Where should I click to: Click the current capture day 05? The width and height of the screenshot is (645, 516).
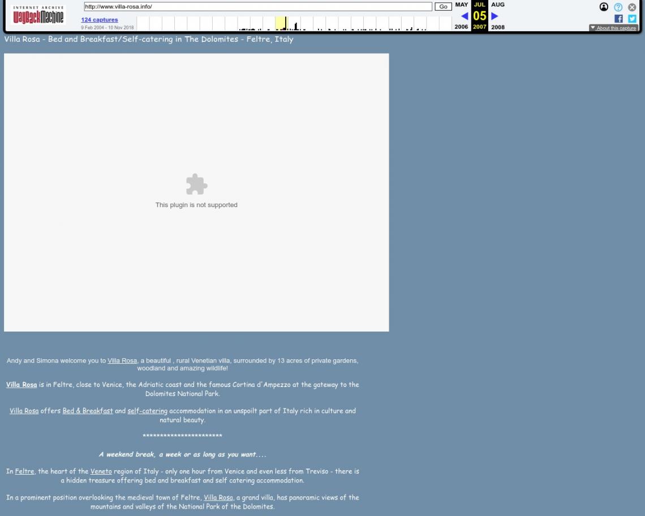click(x=480, y=16)
